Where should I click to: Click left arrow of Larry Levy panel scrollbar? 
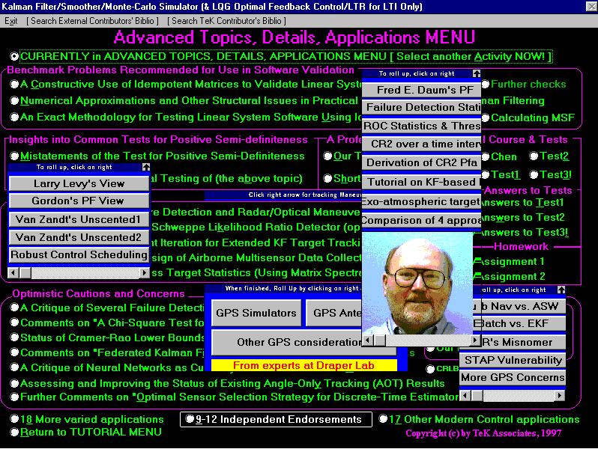coord(13,272)
